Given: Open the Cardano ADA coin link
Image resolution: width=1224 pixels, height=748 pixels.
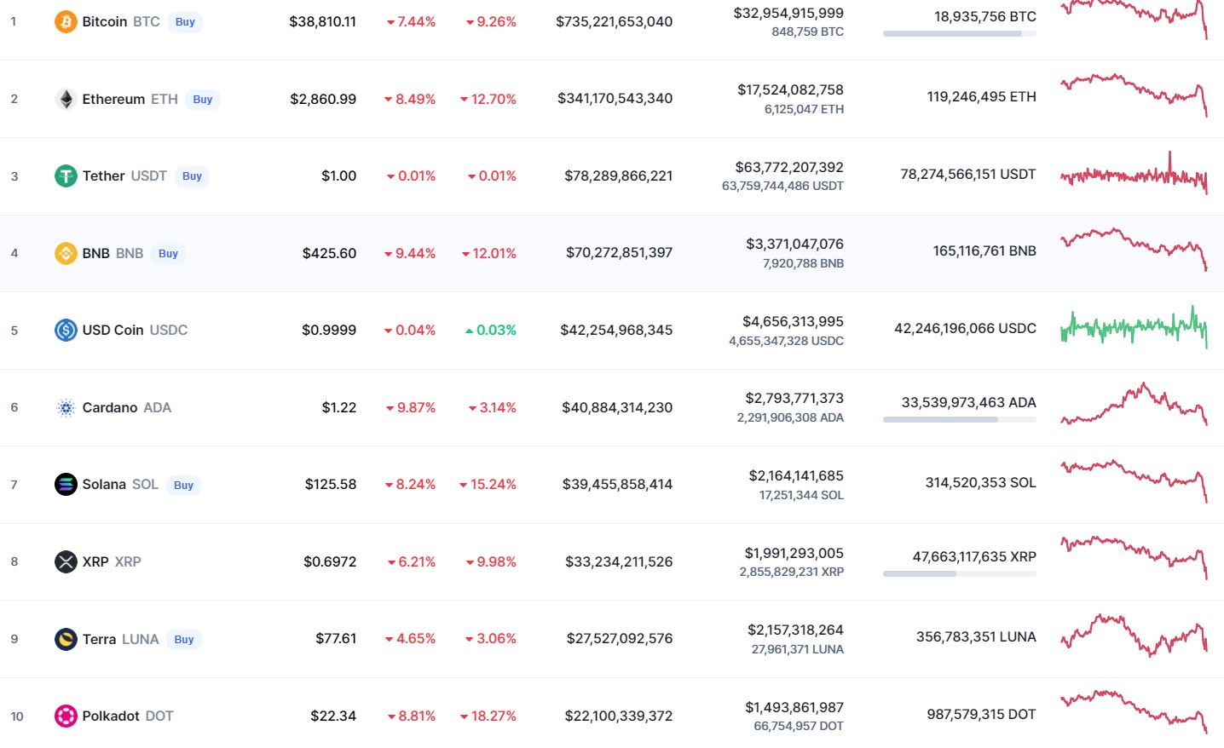Looking at the screenshot, I should tap(126, 407).
